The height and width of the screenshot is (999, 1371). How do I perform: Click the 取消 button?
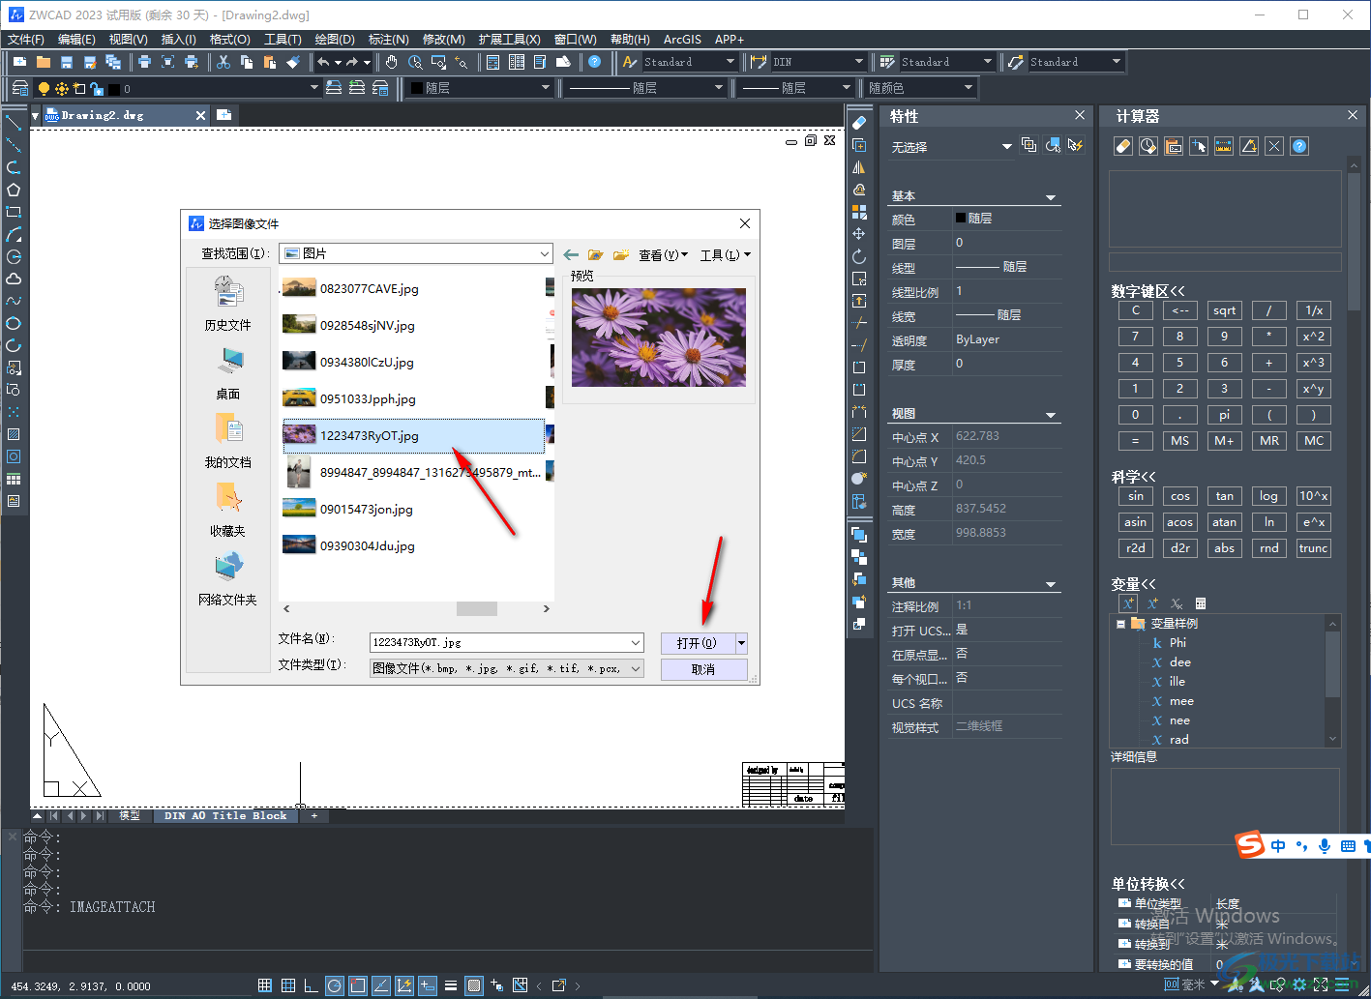coord(704,669)
